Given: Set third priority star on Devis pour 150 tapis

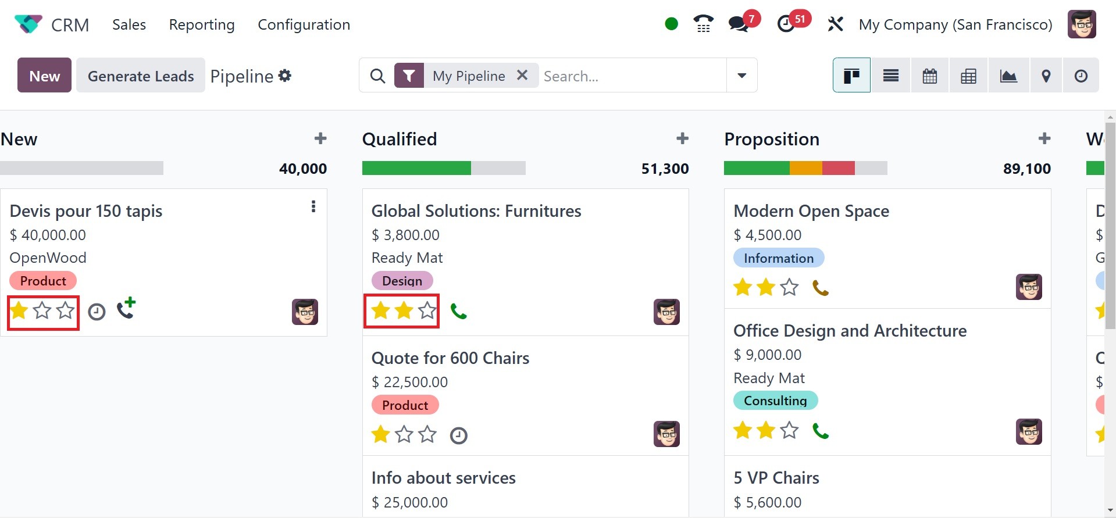Looking at the screenshot, I should point(66,310).
